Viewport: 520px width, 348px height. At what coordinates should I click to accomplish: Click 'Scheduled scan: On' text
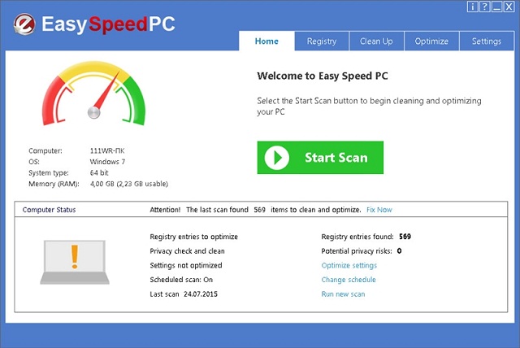click(x=181, y=280)
